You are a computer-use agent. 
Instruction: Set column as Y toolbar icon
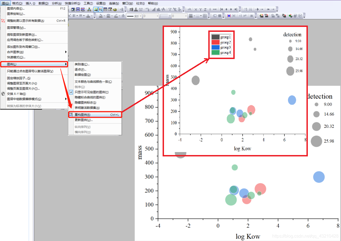200,9
